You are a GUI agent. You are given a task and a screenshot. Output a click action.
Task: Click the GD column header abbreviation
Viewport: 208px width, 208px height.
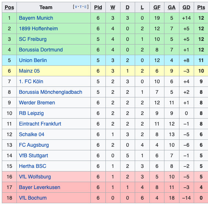[x=186, y=7]
